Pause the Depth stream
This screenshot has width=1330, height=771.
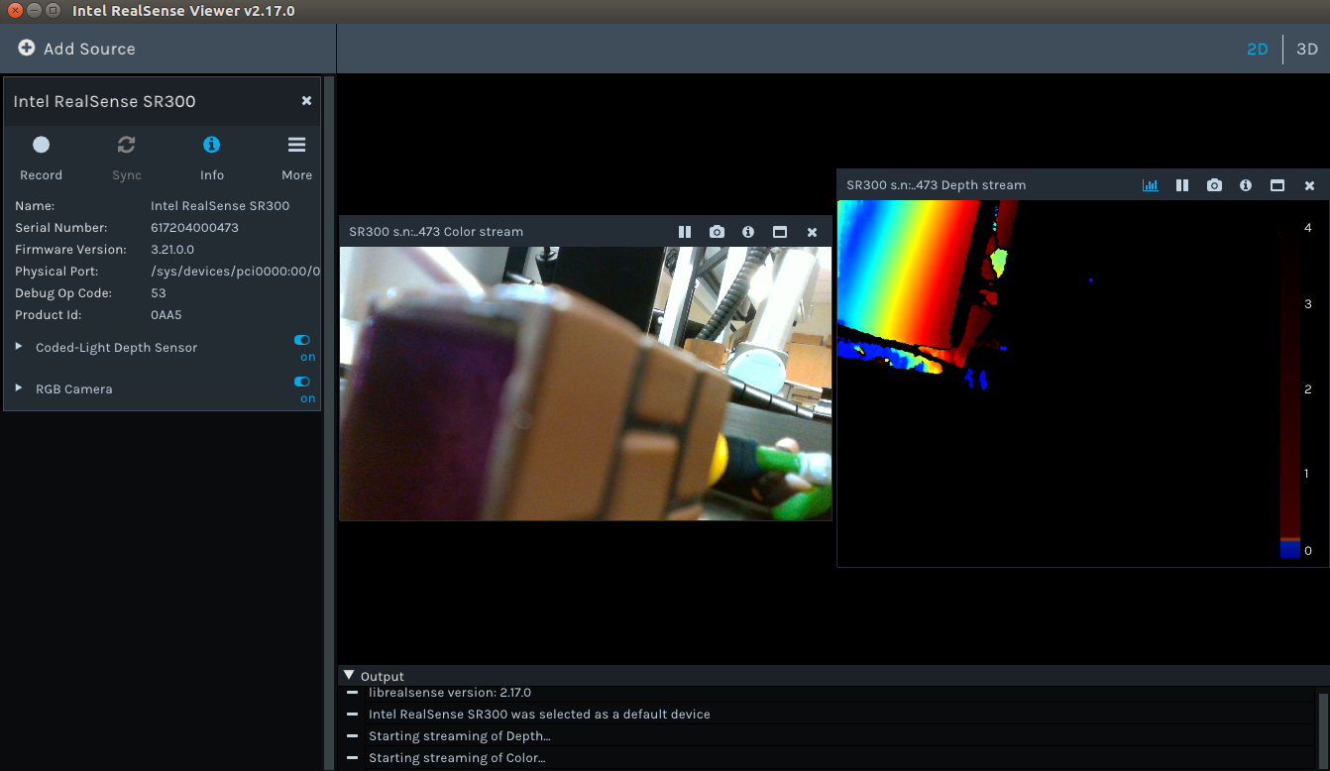[x=1182, y=185]
